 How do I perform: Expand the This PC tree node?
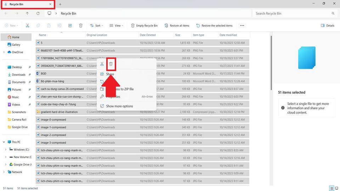click(x=4, y=142)
